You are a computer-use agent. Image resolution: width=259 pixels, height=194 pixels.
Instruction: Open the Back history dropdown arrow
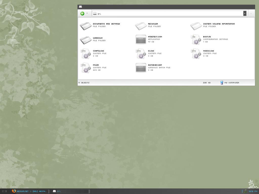[87, 13]
